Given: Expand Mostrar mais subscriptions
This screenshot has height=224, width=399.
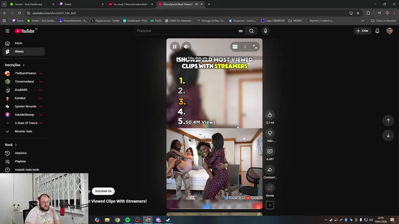Looking at the screenshot, I should pyautogui.click(x=24, y=131).
